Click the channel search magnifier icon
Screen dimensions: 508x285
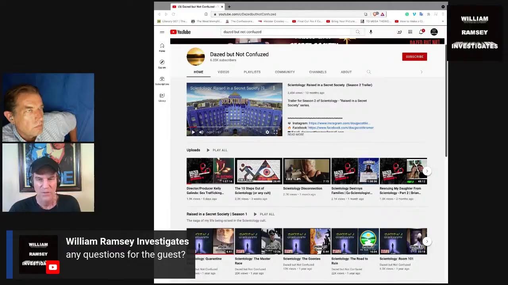coord(369,72)
